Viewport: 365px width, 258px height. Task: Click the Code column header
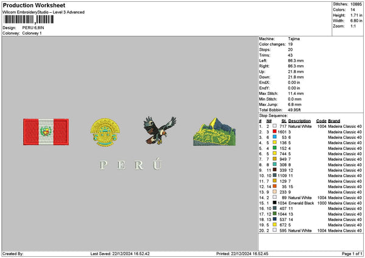(x=321, y=121)
